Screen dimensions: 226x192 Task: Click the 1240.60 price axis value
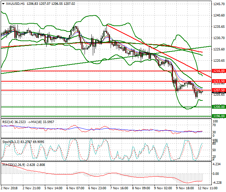coord(219,15)
